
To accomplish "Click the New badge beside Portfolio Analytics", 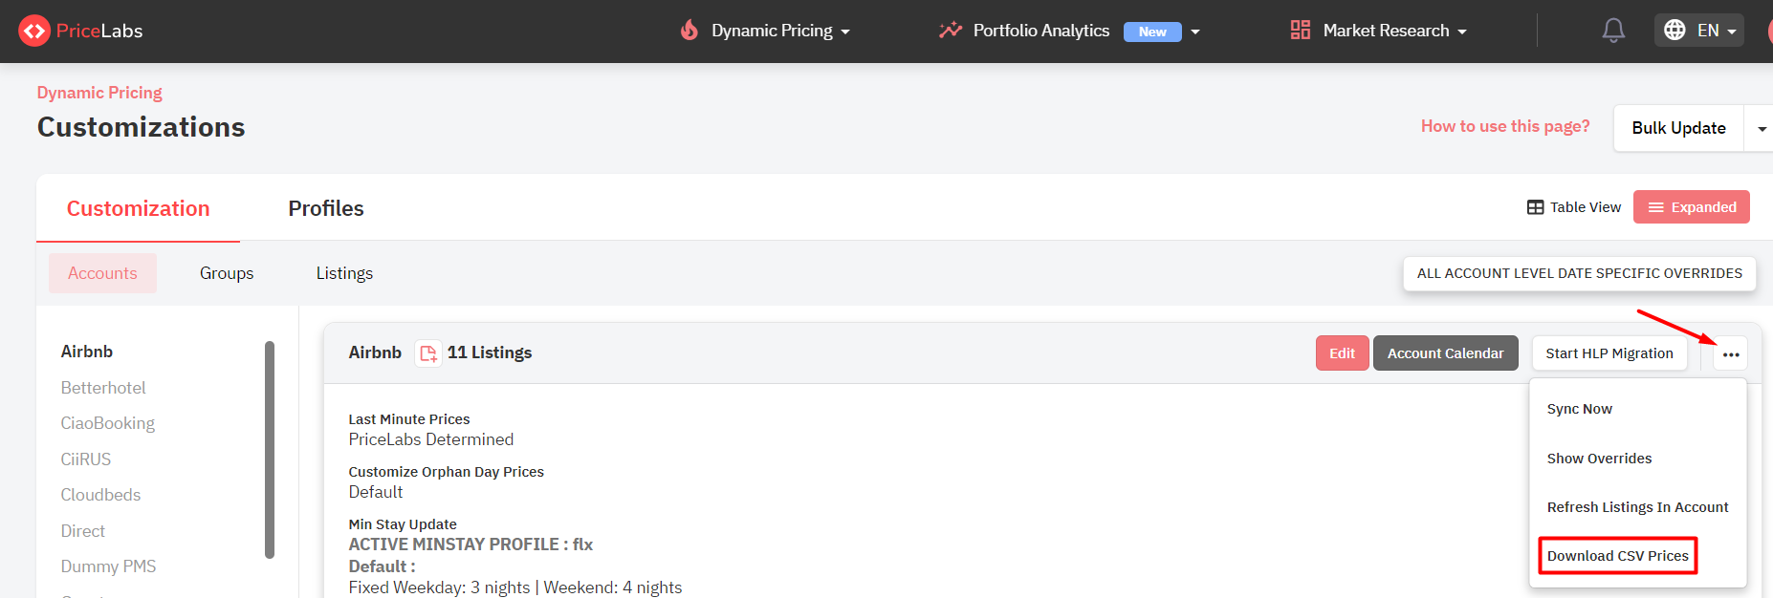I will tap(1152, 32).
